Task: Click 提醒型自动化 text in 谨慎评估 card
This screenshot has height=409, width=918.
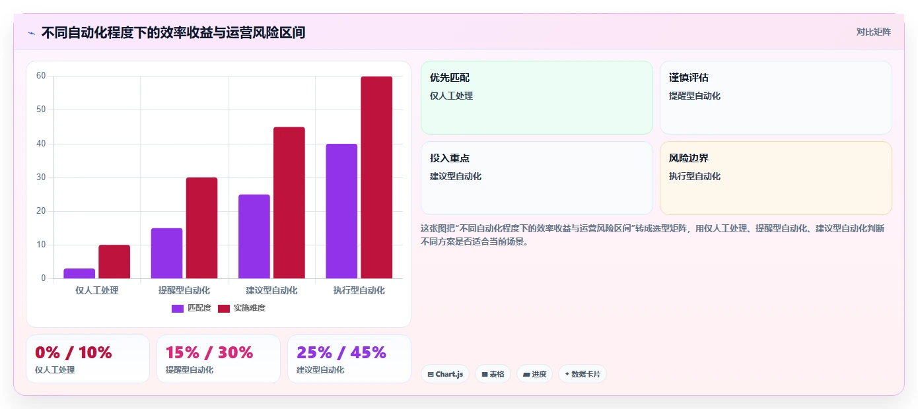Action: pyautogui.click(x=695, y=96)
